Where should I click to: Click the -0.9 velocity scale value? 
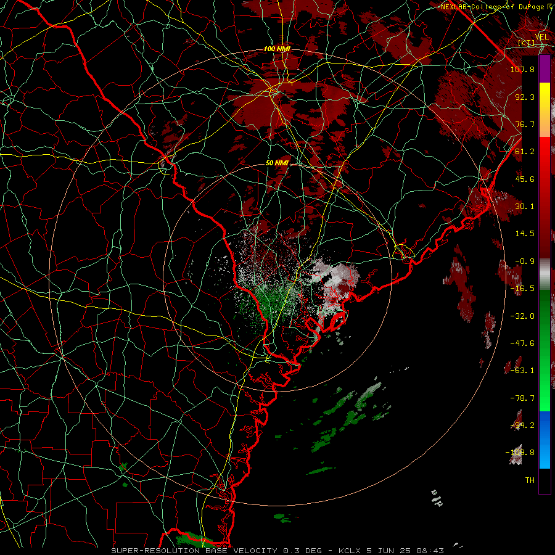[525, 261]
